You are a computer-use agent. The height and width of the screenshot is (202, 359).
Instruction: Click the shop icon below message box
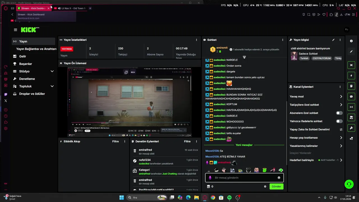pyautogui.click(x=208, y=186)
